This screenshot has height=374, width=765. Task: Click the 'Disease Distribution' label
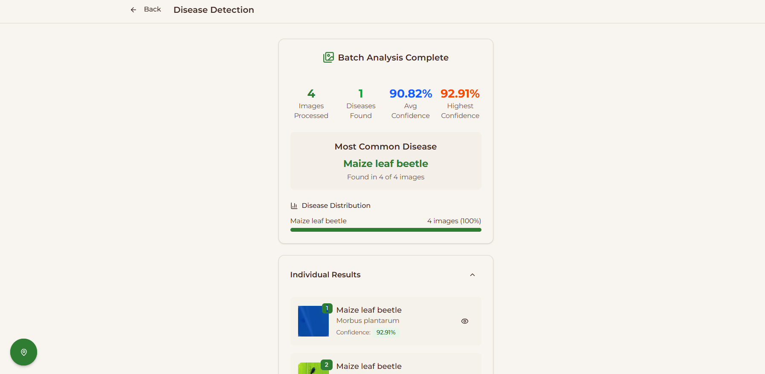coord(336,206)
